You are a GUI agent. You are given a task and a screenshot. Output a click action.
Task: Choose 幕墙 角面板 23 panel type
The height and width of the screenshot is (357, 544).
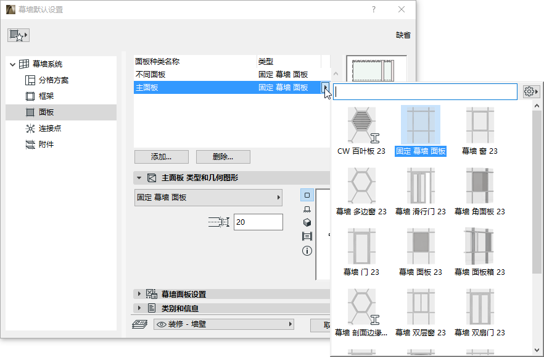pos(480,191)
